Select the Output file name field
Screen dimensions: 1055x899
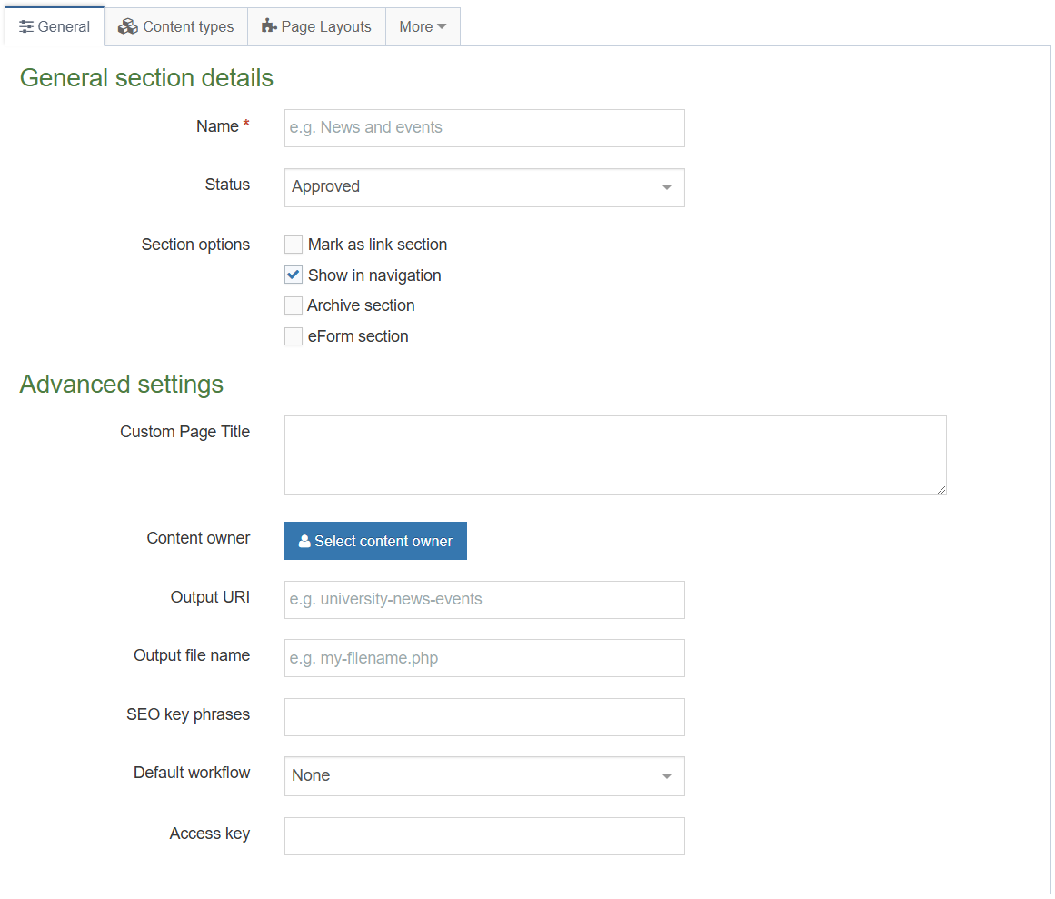(483, 658)
